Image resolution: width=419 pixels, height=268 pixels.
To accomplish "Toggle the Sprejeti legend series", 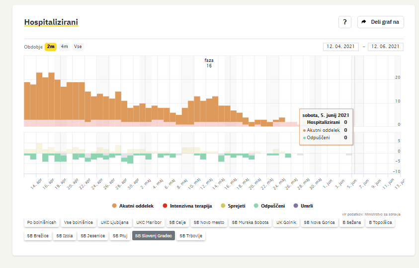I will [233, 206].
